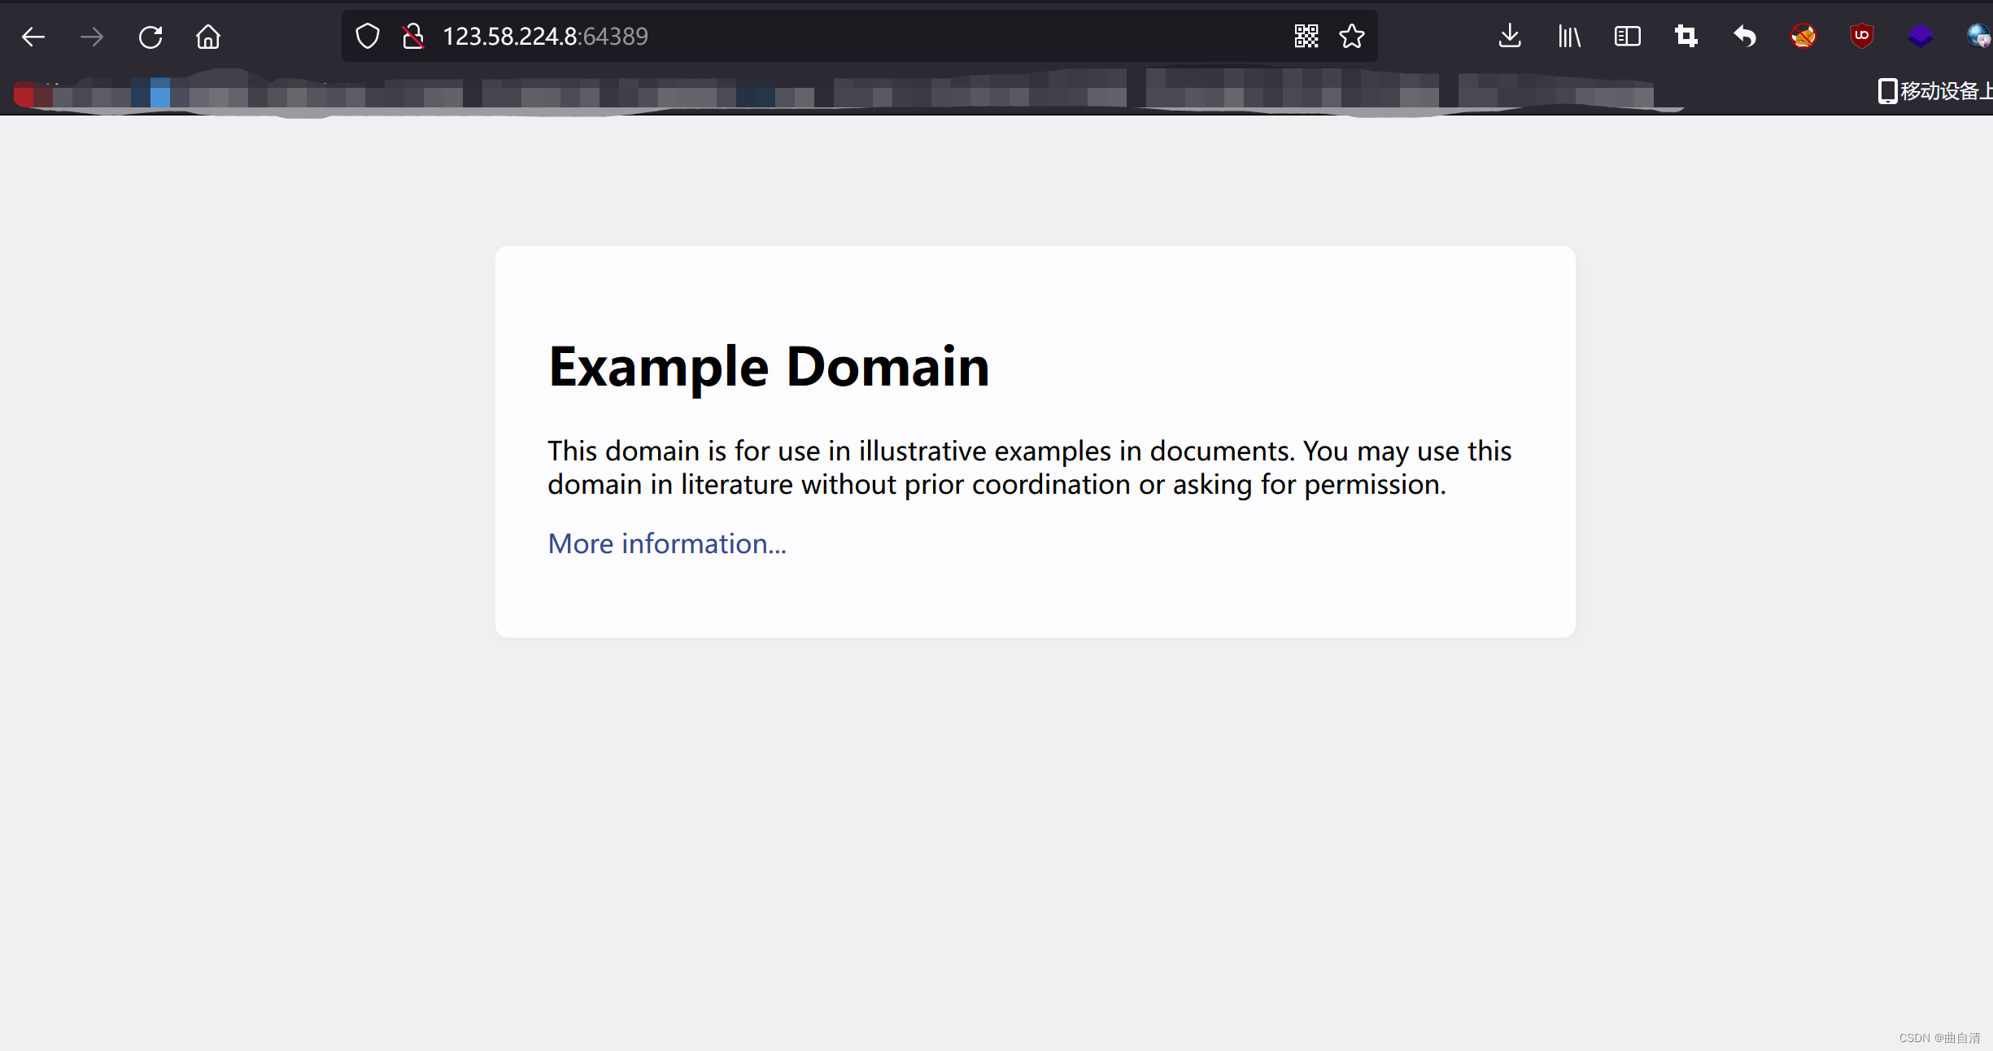
Task: Click the address bar showing 123.58.224.8
Action: [x=813, y=37]
